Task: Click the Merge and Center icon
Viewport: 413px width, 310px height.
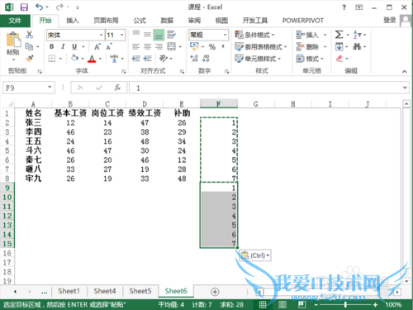Action: pos(172,46)
